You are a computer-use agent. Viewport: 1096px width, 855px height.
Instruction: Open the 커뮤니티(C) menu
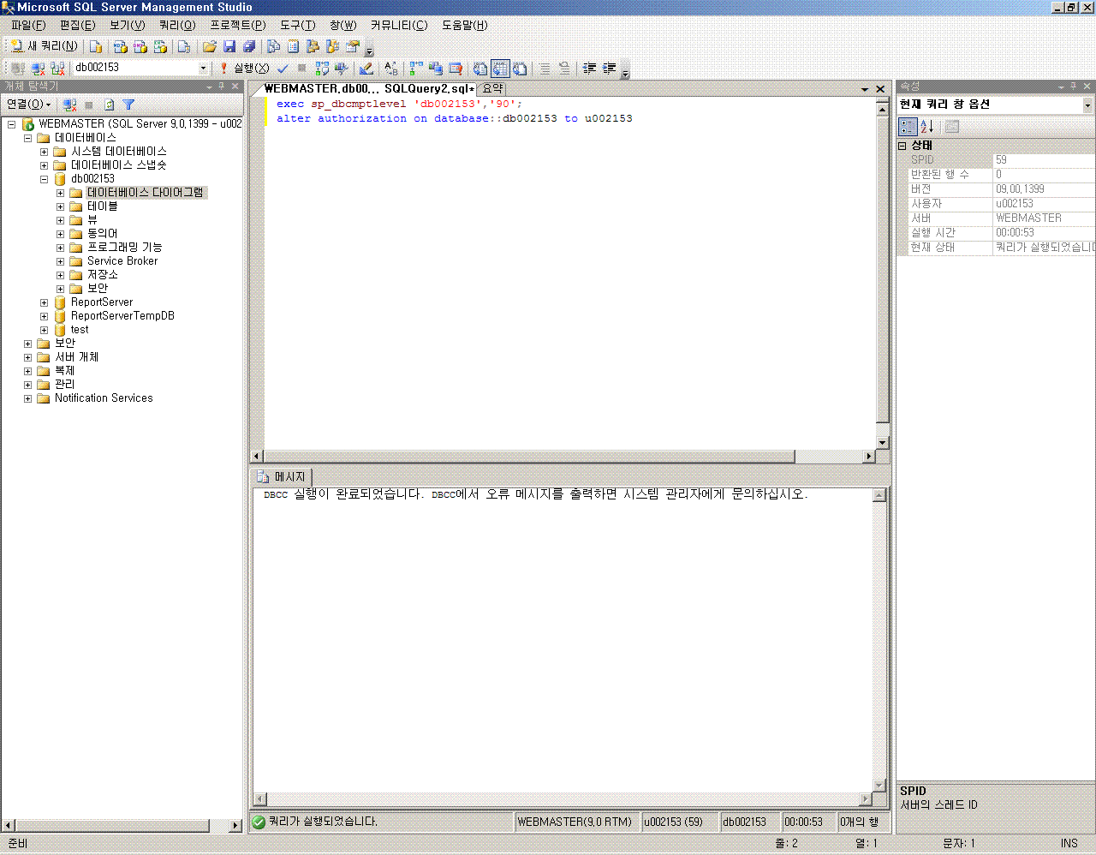pyautogui.click(x=398, y=25)
